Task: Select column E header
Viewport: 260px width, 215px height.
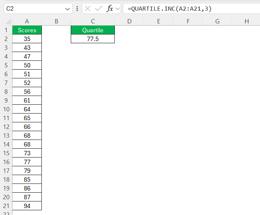Action: pyautogui.click(x=159, y=21)
